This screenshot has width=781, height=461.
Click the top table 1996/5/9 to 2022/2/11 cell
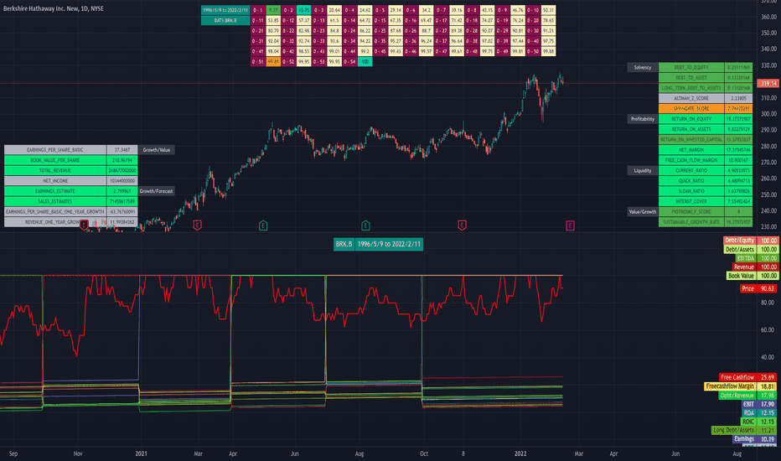pyautogui.click(x=225, y=10)
